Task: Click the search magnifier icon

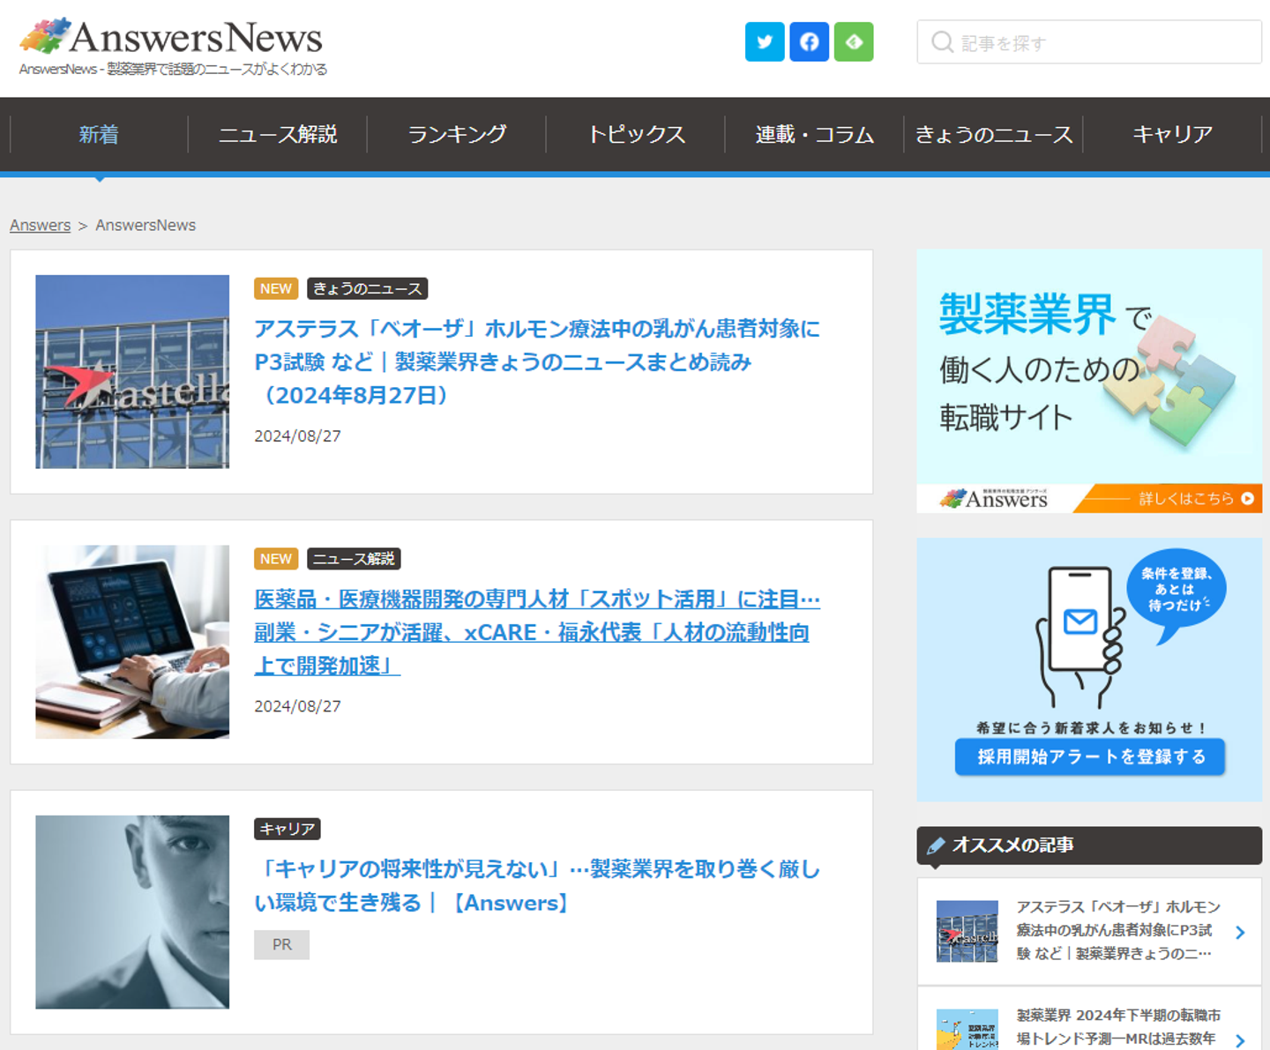Action: click(x=942, y=42)
